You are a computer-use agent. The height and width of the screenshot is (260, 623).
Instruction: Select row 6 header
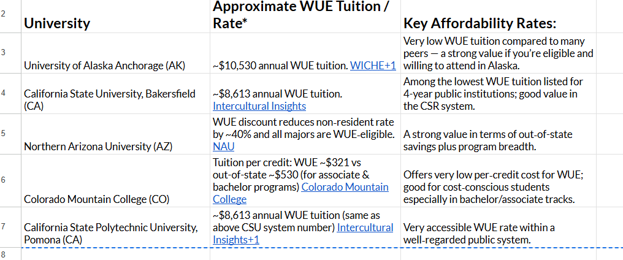pyautogui.click(x=4, y=180)
